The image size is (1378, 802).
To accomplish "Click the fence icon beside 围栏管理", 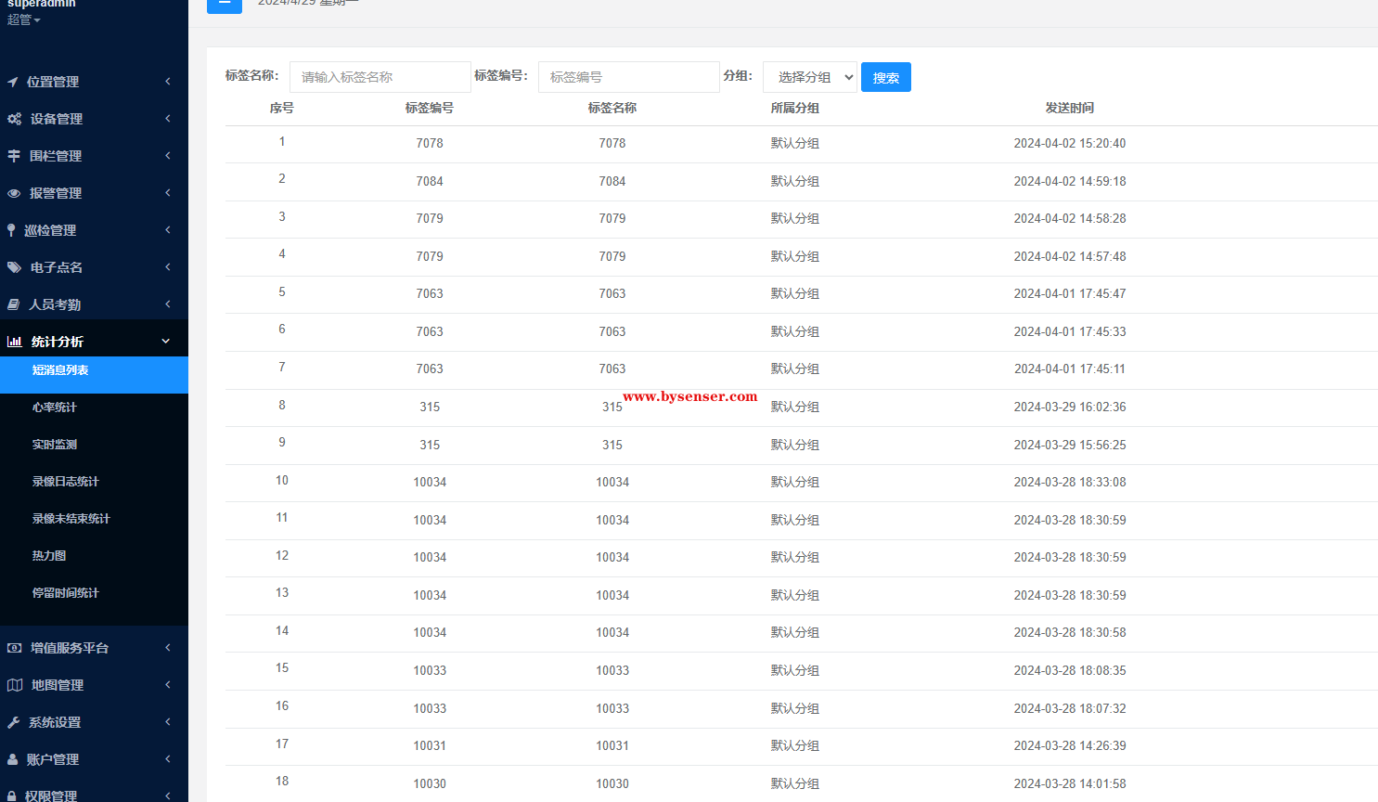I will click(x=14, y=156).
